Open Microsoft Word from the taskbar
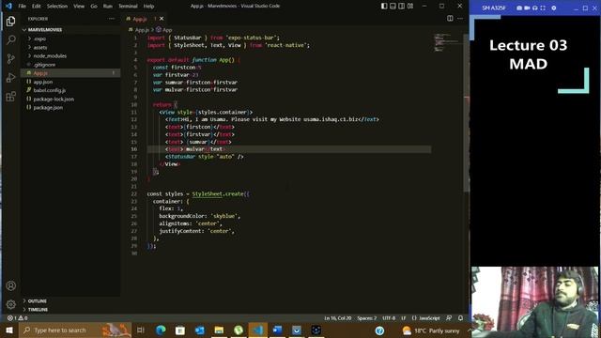This screenshot has height=338, width=601. tap(278, 330)
